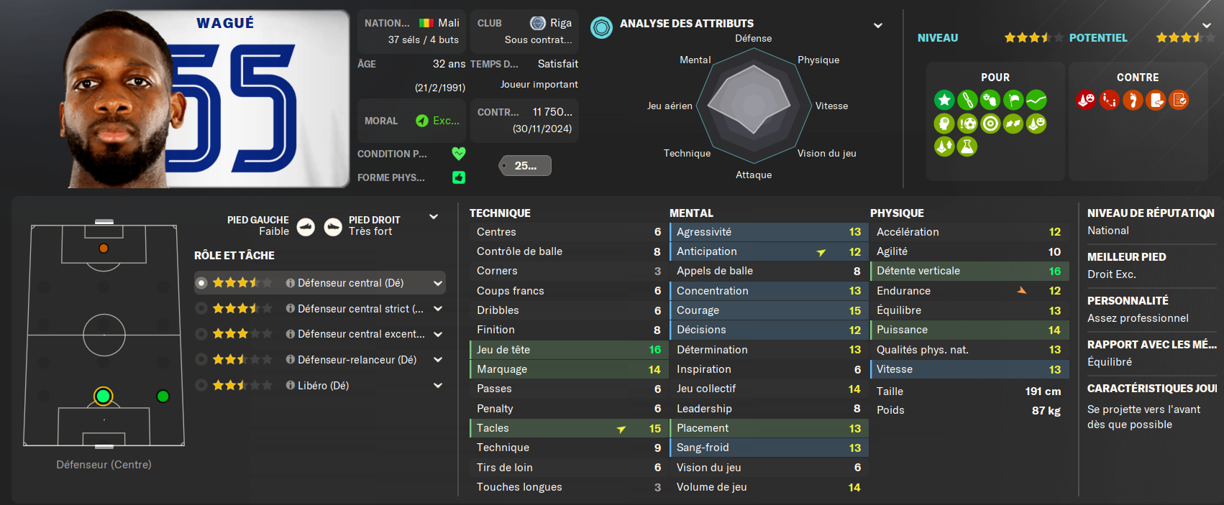Click the green star icon under Pour
Image resolution: width=1224 pixels, height=505 pixels.
[944, 100]
